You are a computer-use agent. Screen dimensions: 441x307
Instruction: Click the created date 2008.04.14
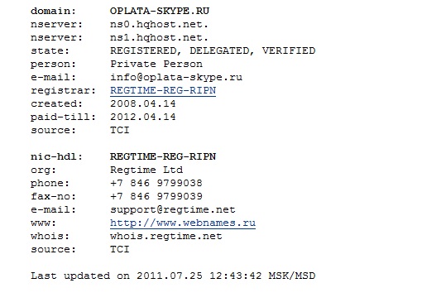[x=143, y=103]
